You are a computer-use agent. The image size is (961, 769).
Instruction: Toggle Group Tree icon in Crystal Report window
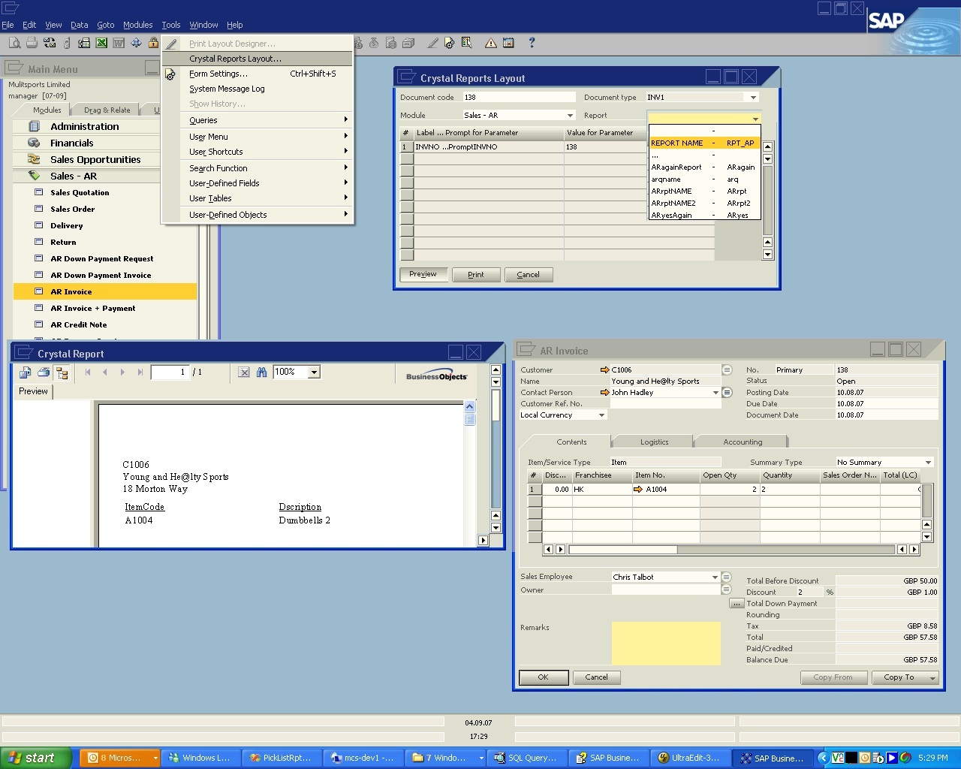click(62, 372)
